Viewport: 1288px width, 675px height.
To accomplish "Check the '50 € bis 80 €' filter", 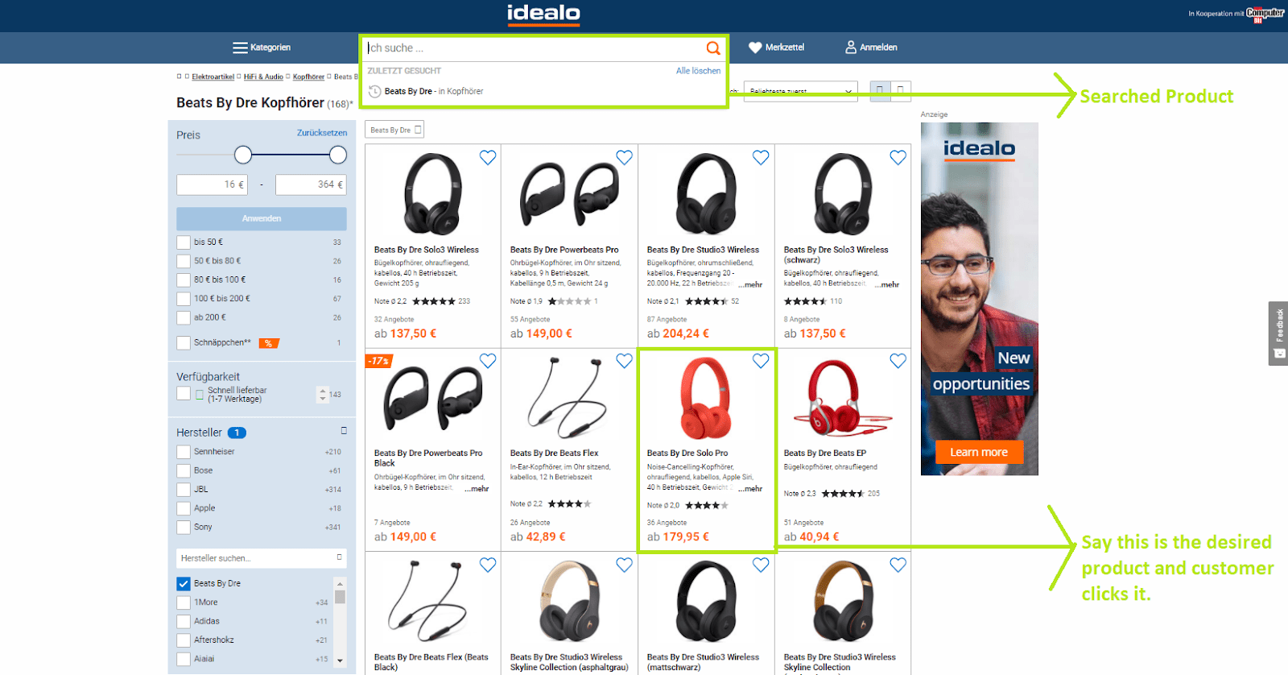I will [184, 261].
